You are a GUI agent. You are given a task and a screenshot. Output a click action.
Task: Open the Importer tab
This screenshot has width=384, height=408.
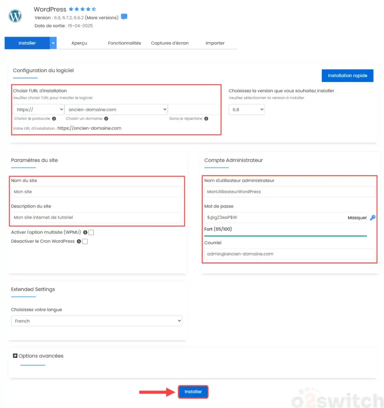[x=215, y=43]
